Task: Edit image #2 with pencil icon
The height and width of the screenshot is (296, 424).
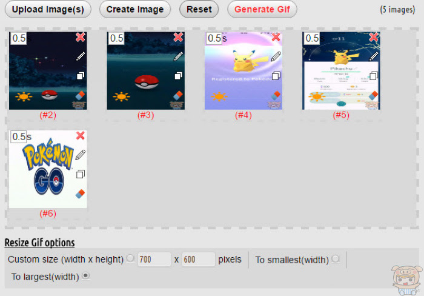Action: point(81,56)
